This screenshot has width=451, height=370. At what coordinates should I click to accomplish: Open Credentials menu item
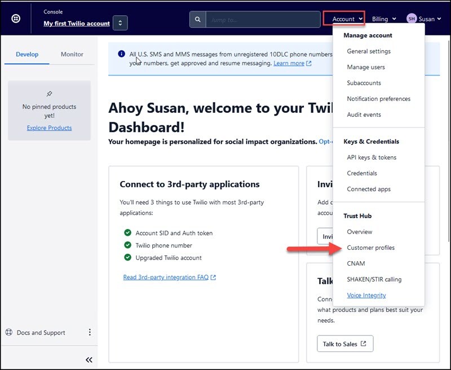point(362,173)
